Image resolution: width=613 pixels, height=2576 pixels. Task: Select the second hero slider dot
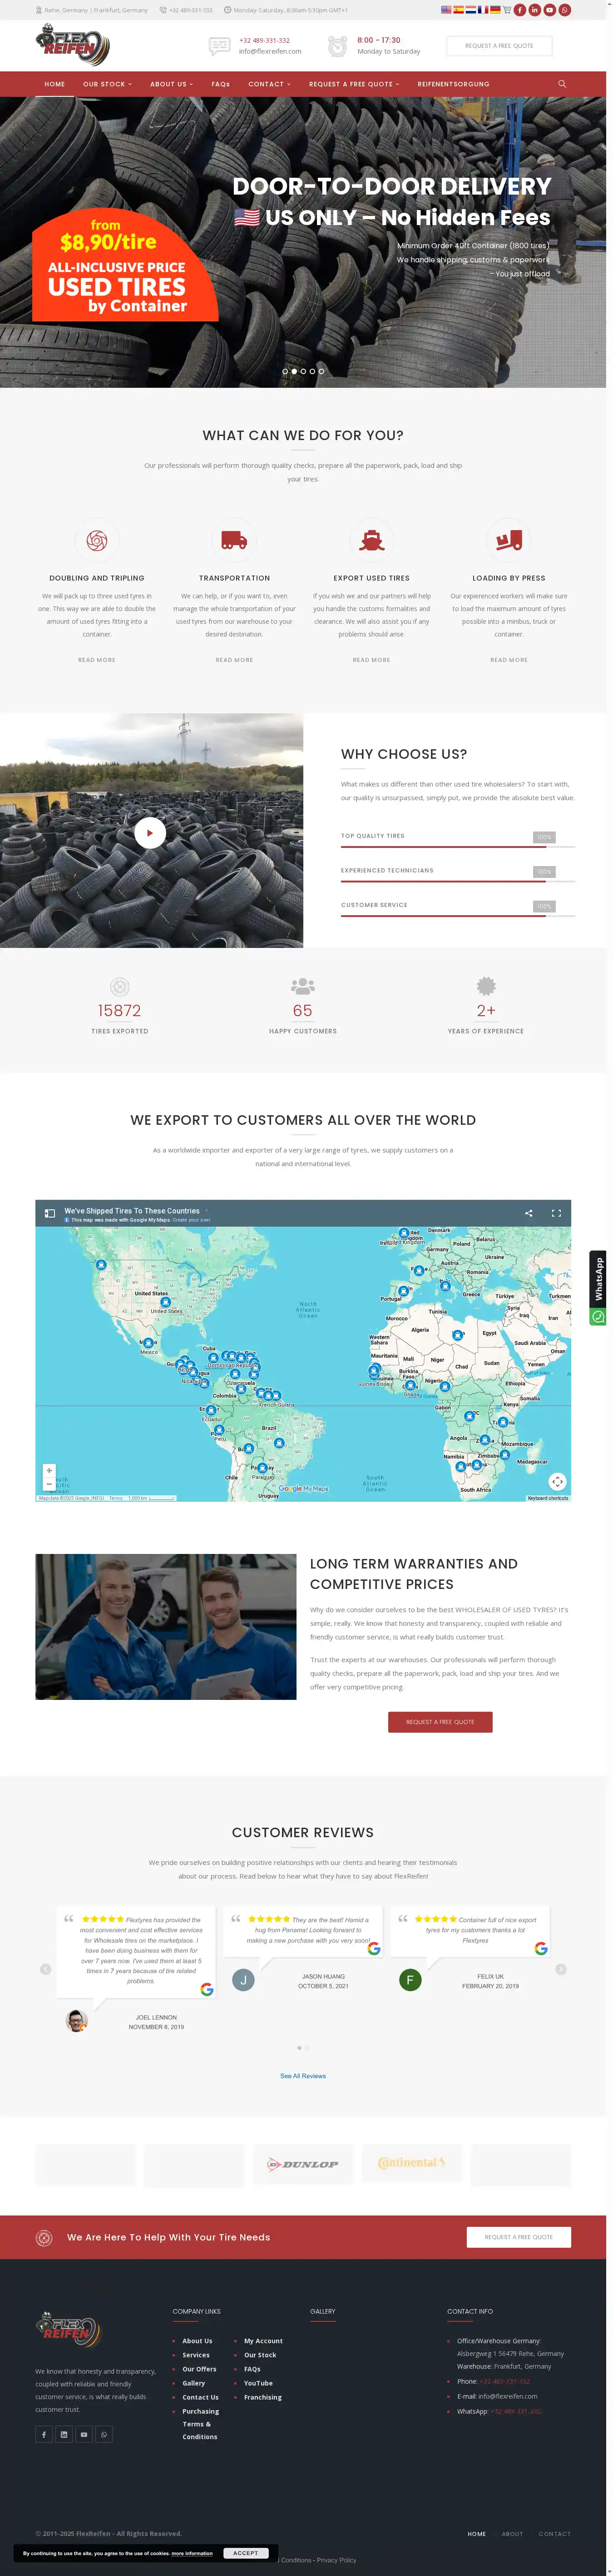[293, 371]
